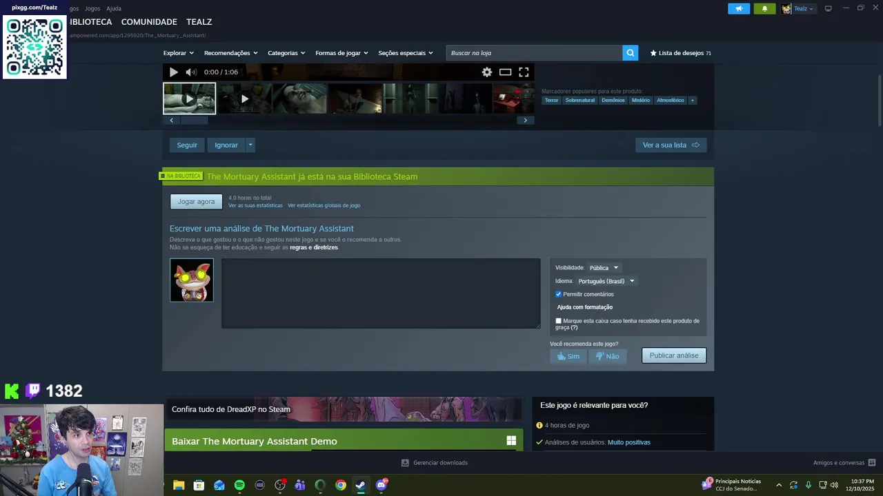
Task: Click the Sobrenatural tag
Action: [x=579, y=101]
